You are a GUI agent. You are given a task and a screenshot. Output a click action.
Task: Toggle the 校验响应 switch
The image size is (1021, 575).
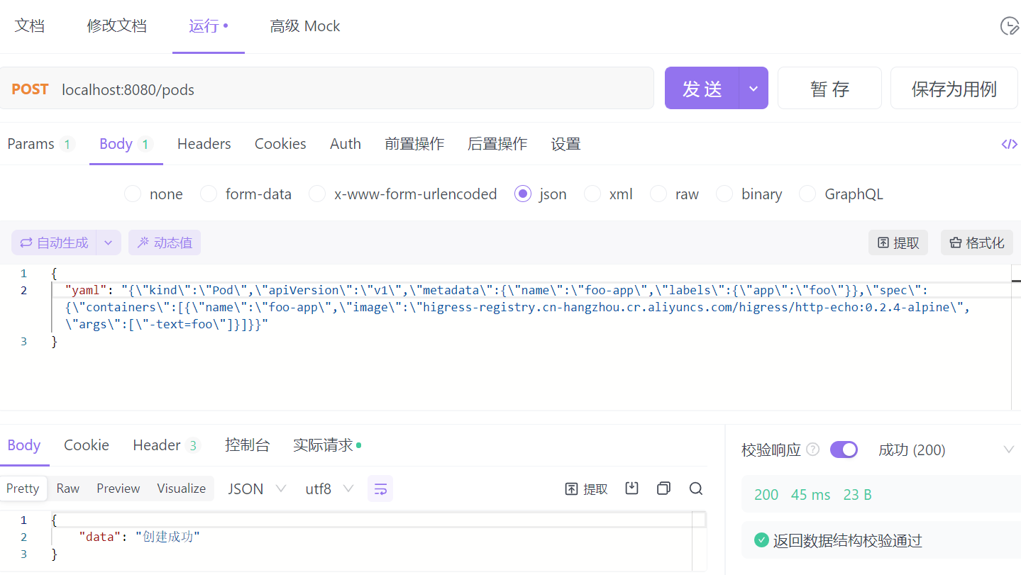844,450
